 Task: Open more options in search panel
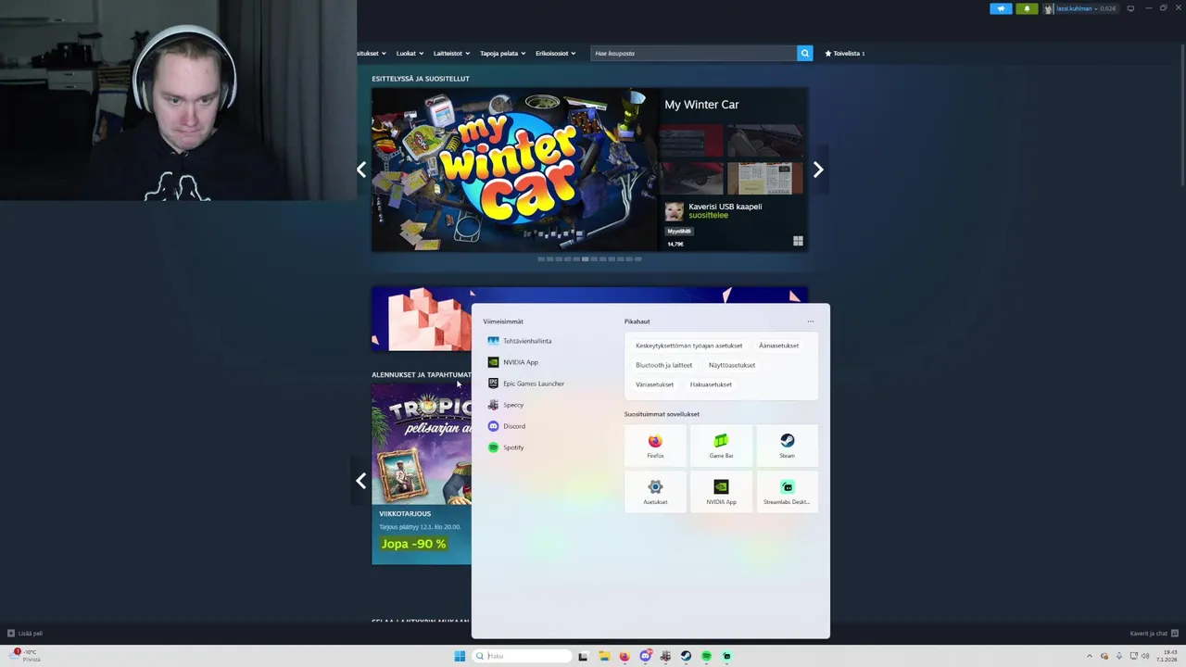tap(811, 321)
